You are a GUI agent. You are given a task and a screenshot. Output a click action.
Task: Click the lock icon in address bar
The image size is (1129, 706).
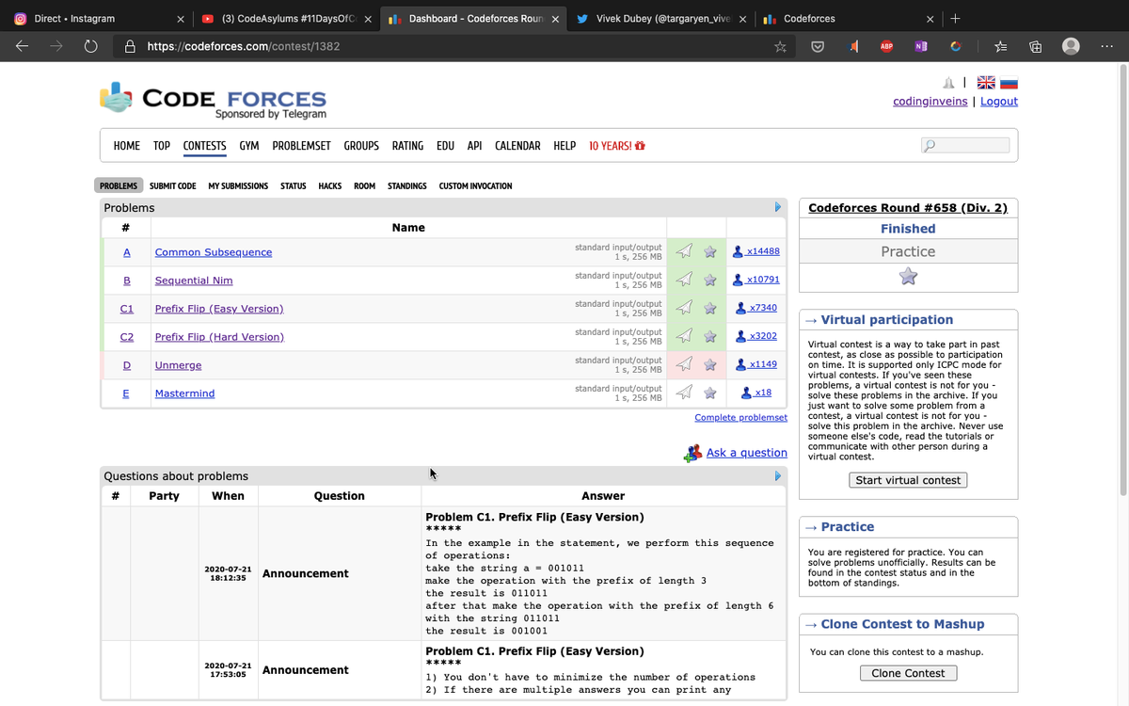click(x=131, y=45)
